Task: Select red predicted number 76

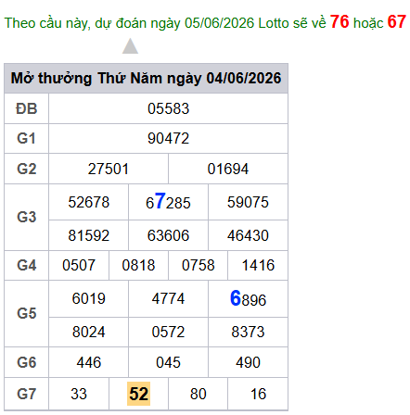Action: (x=340, y=22)
